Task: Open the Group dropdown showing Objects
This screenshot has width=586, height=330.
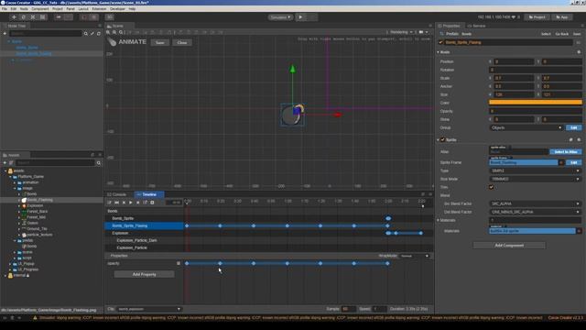Action: pyautogui.click(x=526, y=128)
